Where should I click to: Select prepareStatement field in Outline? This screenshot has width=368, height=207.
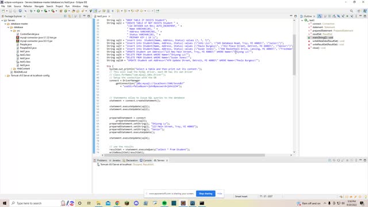(331, 30)
